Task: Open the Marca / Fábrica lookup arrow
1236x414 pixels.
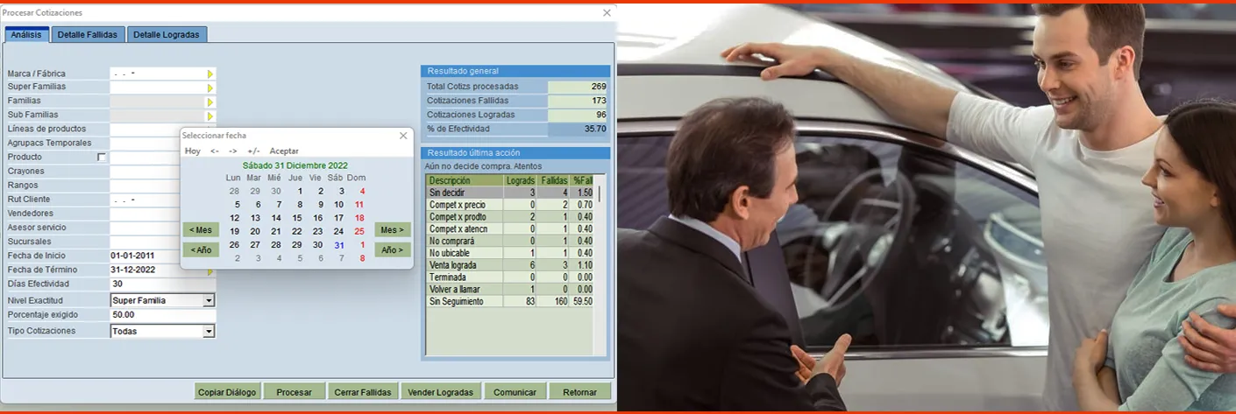Action: pos(210,74)
